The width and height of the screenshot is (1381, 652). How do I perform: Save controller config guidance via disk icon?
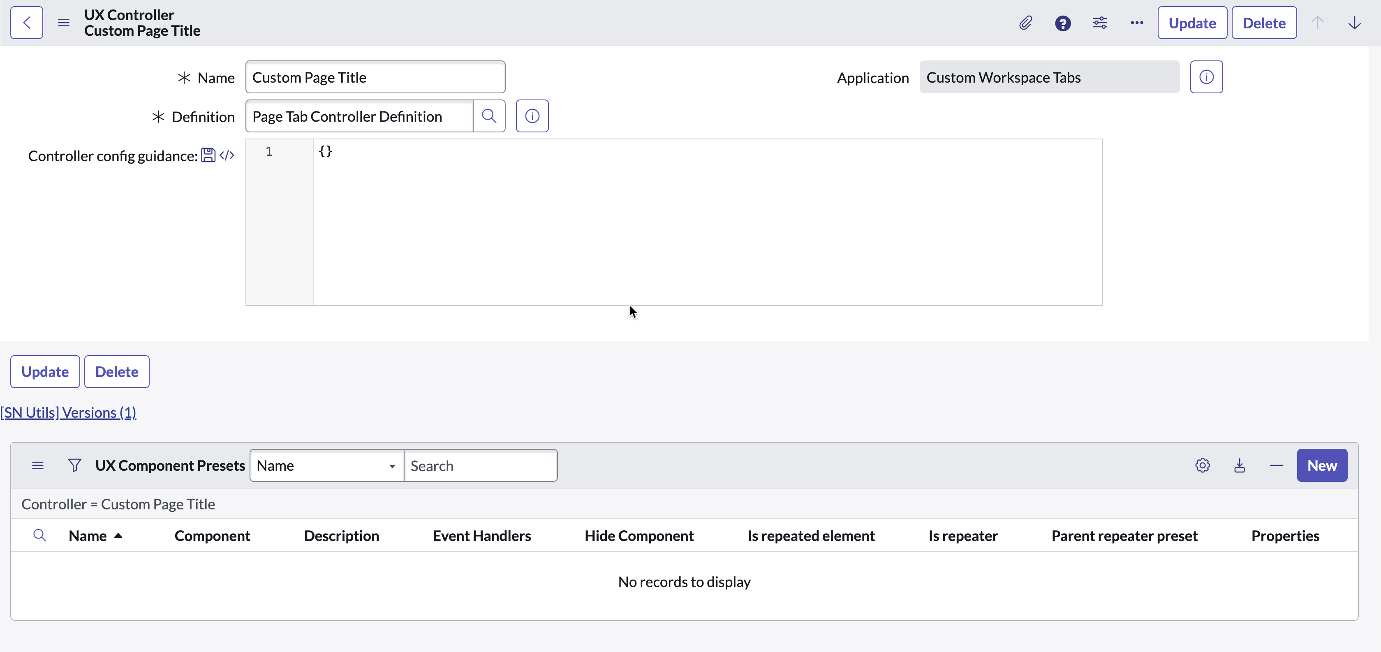tap(208, 155)
